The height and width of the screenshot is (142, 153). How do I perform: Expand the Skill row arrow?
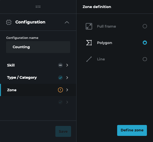tap(67, 65)
